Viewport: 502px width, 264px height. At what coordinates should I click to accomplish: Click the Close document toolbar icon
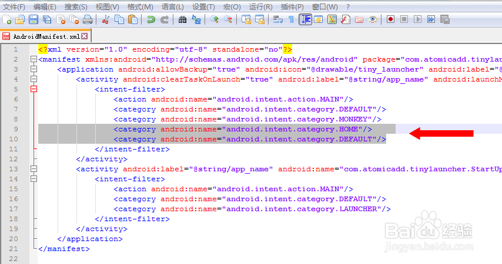click(61, 19)
